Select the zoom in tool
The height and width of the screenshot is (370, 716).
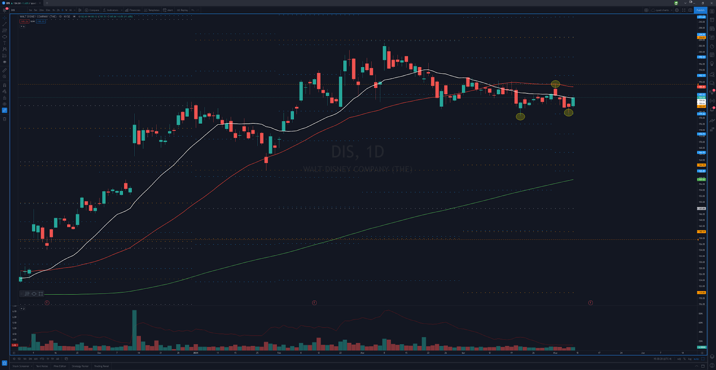[4, 76]
